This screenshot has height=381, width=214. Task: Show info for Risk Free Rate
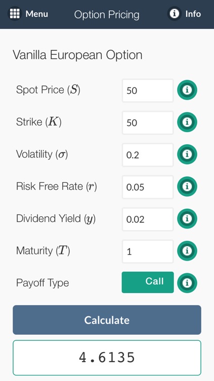187,186
